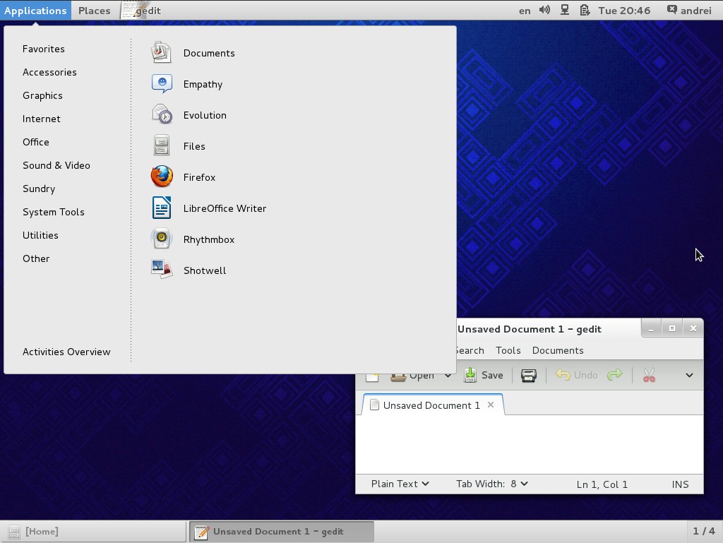Launch Firefox from the Applications menu
The width and height of the screenshot is (723, 543).
point(199,177)
